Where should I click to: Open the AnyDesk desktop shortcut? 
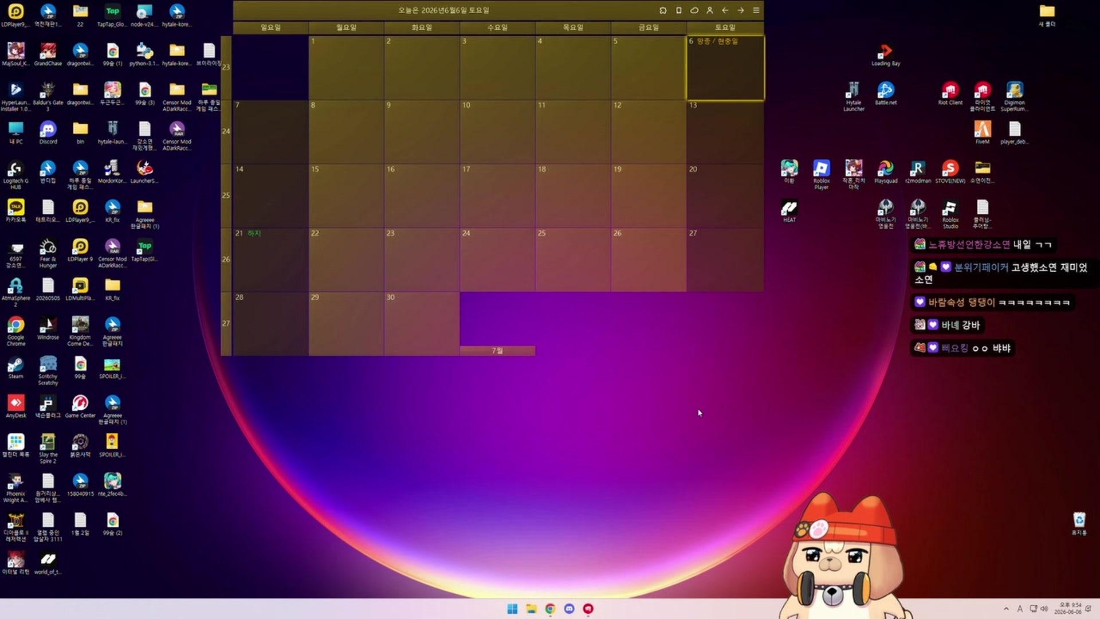(x=16, y=406)
